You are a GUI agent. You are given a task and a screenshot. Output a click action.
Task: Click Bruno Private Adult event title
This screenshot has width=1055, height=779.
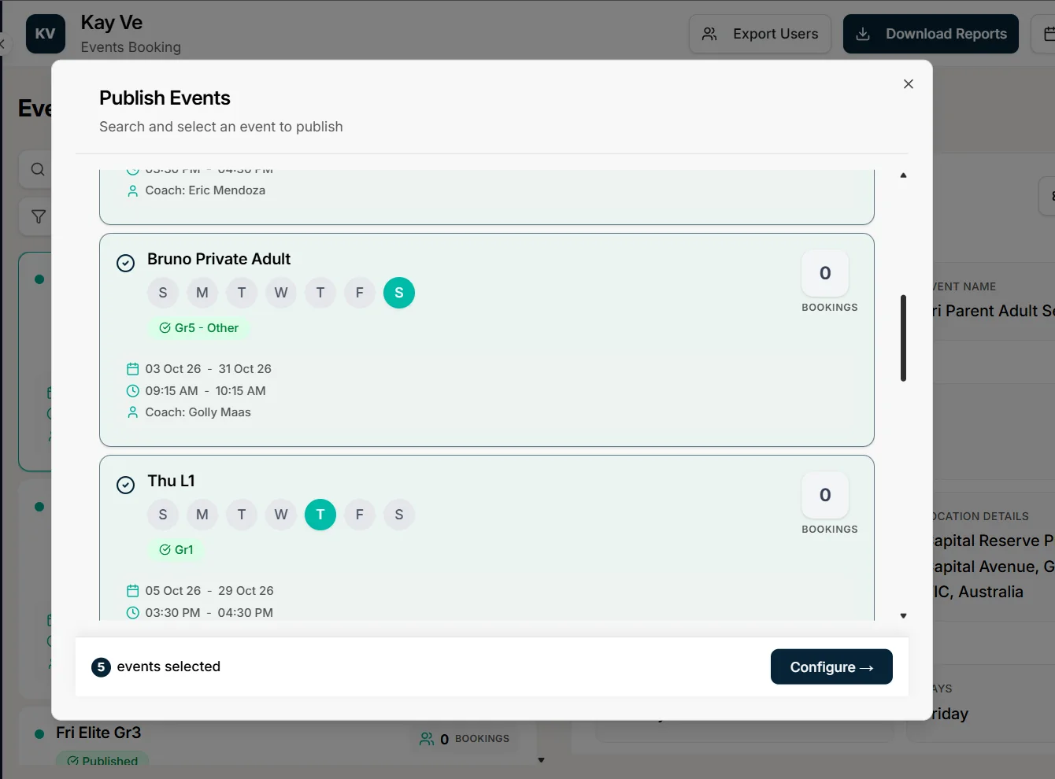tap(219, 259)
